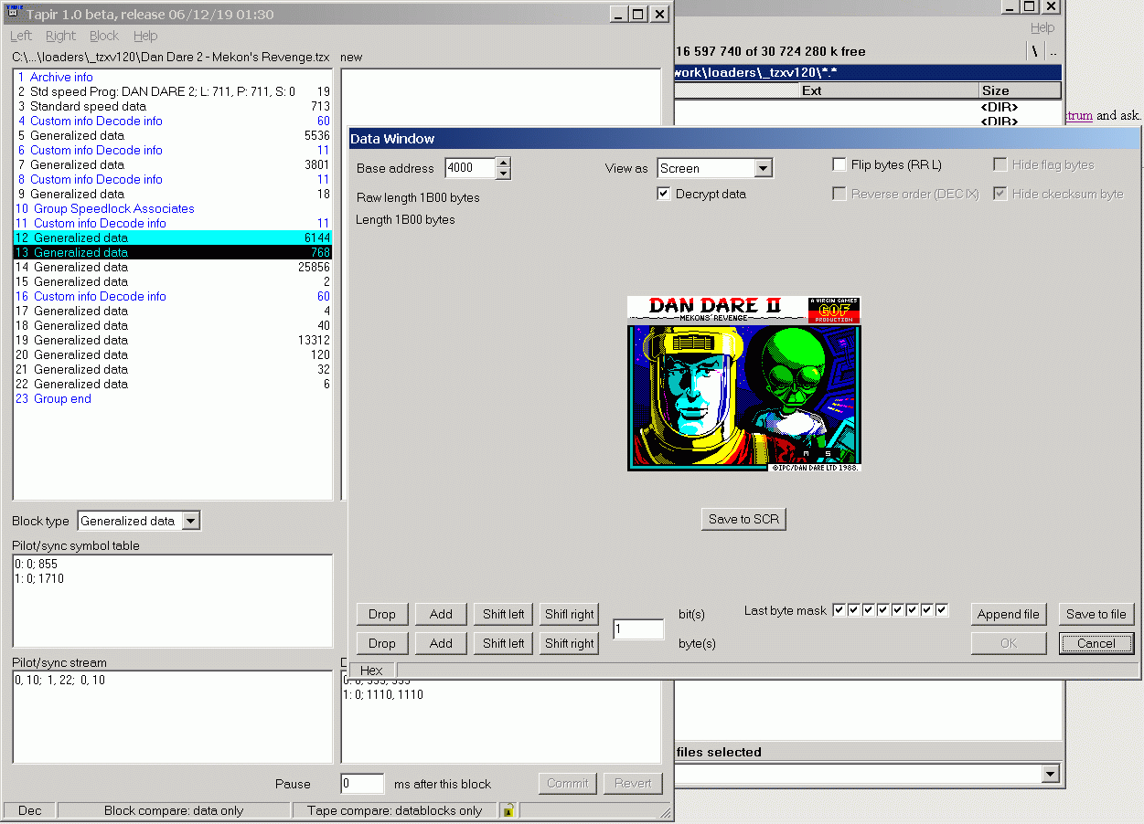Click the Revert button
Screen dimensions: 1144x824
[x=633, y=783]
